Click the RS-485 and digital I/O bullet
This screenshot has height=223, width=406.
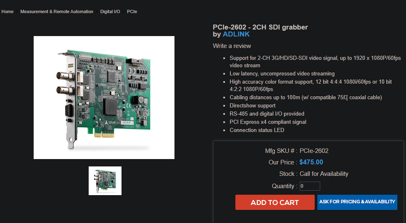tap(267, 114)
